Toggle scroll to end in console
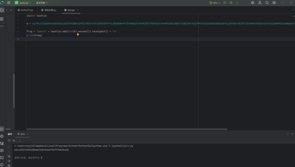Image resolution: width=295 pixels, height=167 pixels. click(x=9, y=161)
